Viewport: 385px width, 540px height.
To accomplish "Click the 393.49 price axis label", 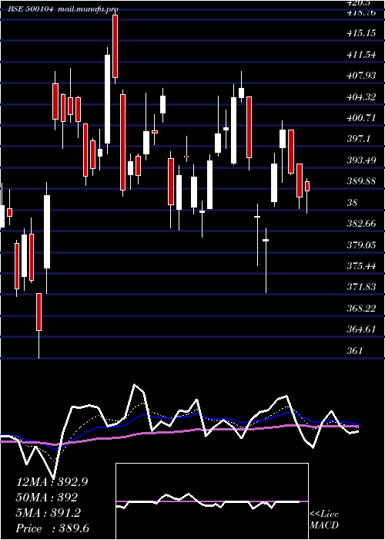I will click(361, 160).
